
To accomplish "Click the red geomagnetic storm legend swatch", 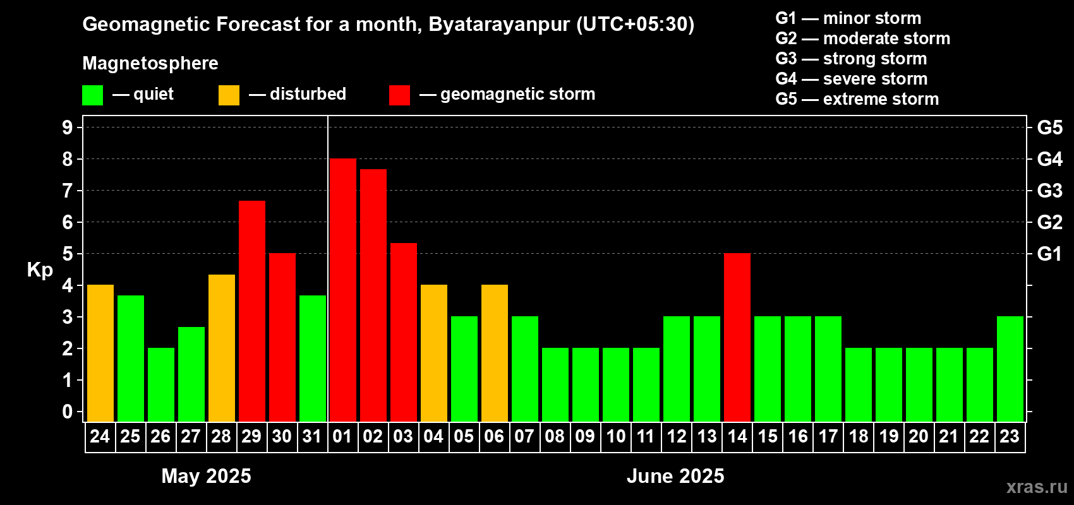I will coord(399,95).
